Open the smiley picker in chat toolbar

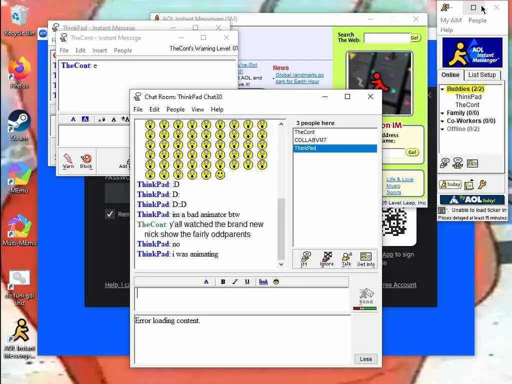(276, 282)
